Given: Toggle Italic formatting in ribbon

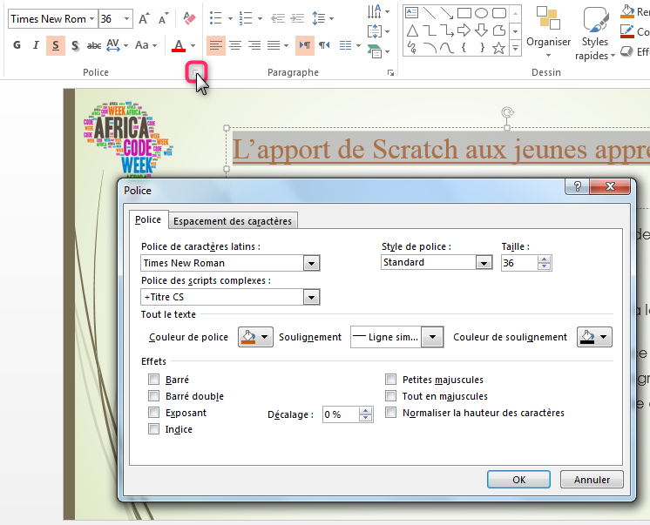Looking at the screenshot, I should tap(36, 45).
